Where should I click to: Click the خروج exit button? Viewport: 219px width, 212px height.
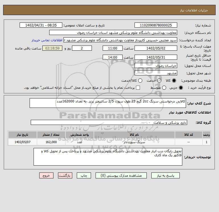tap(46, 176)
